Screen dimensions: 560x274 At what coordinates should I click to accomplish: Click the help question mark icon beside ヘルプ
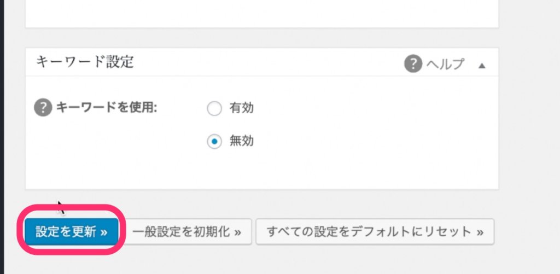tap(413, 64)
